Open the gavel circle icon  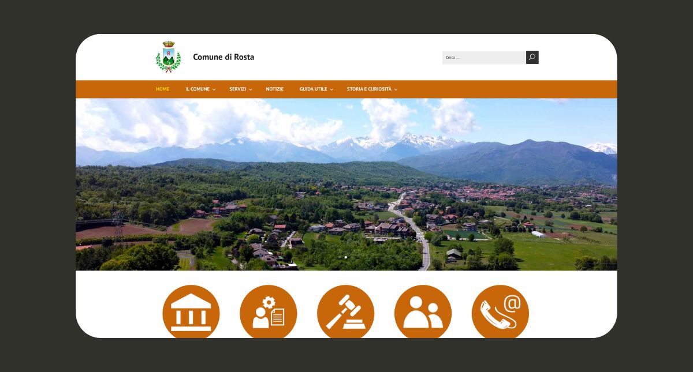coord(345,313)
